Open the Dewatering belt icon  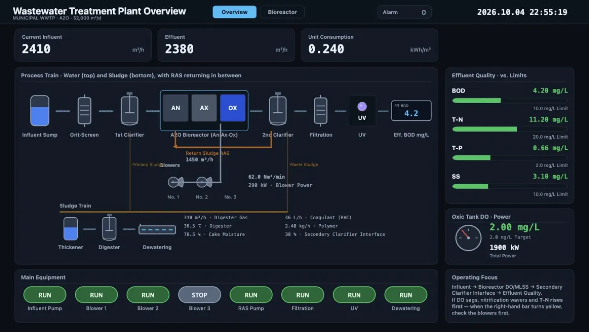pyautogui.click(x=157, y=230)
